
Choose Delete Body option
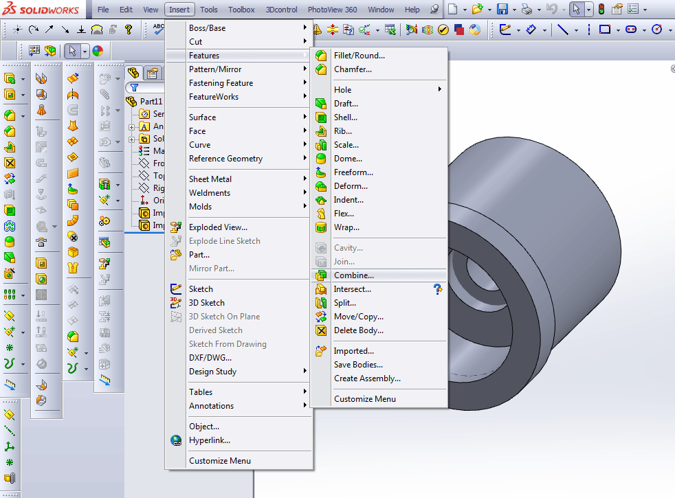point(359,330)
